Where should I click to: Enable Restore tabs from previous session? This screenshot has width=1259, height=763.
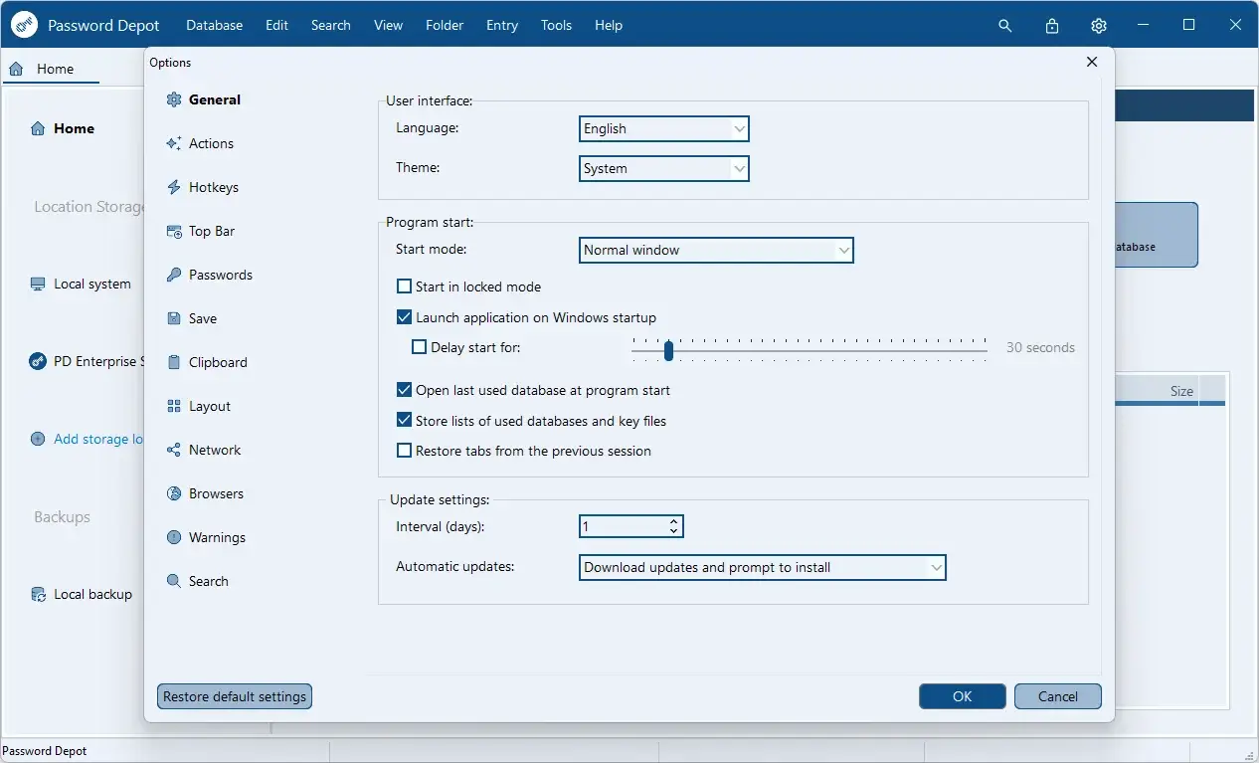point(404,451)
